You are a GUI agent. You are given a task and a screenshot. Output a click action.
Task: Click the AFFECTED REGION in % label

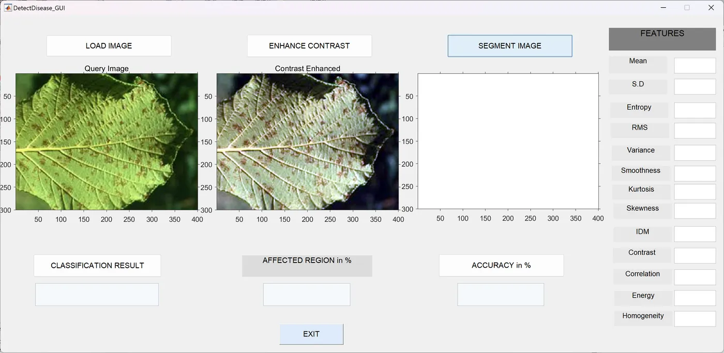tap(307, 266)
